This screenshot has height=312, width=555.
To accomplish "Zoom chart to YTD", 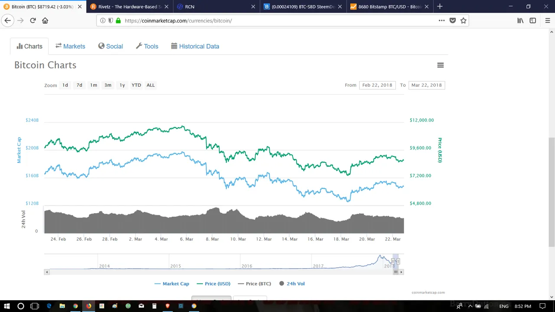I will pos(136,85).
